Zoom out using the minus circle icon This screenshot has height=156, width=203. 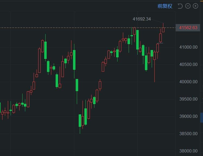pos(188,6)
